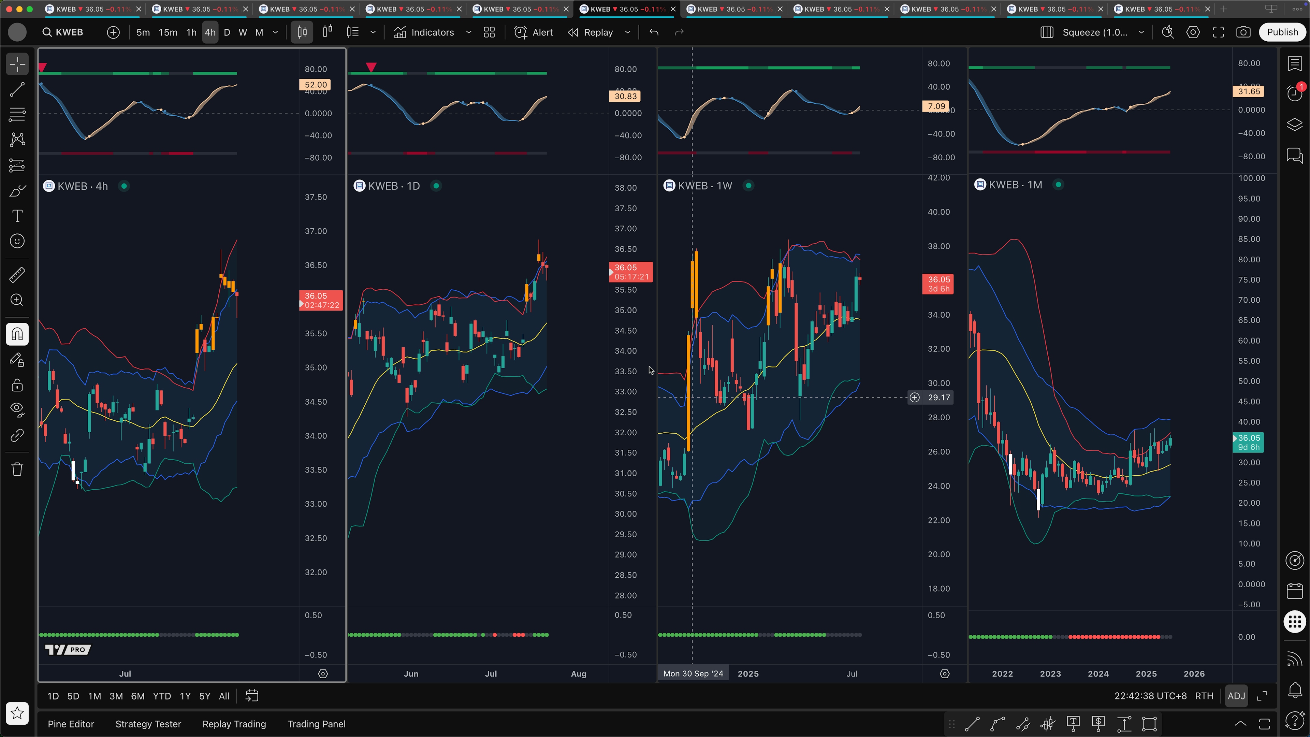The width and height of the screenshot is (1310, 737).
Task: Take a chart snapshot with camera icon
Action: pos(1243,32)
